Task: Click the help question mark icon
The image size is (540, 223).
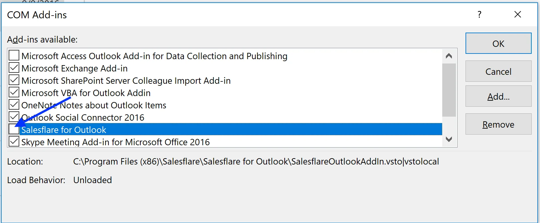Action: (x=479, y=15)
